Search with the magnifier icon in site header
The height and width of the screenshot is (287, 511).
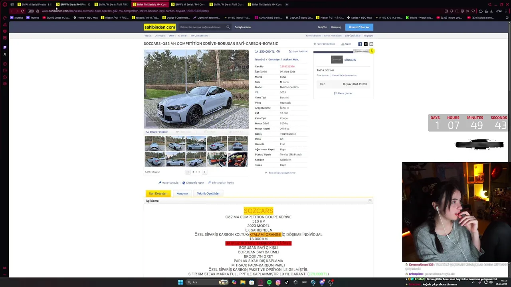pos(228,27)
